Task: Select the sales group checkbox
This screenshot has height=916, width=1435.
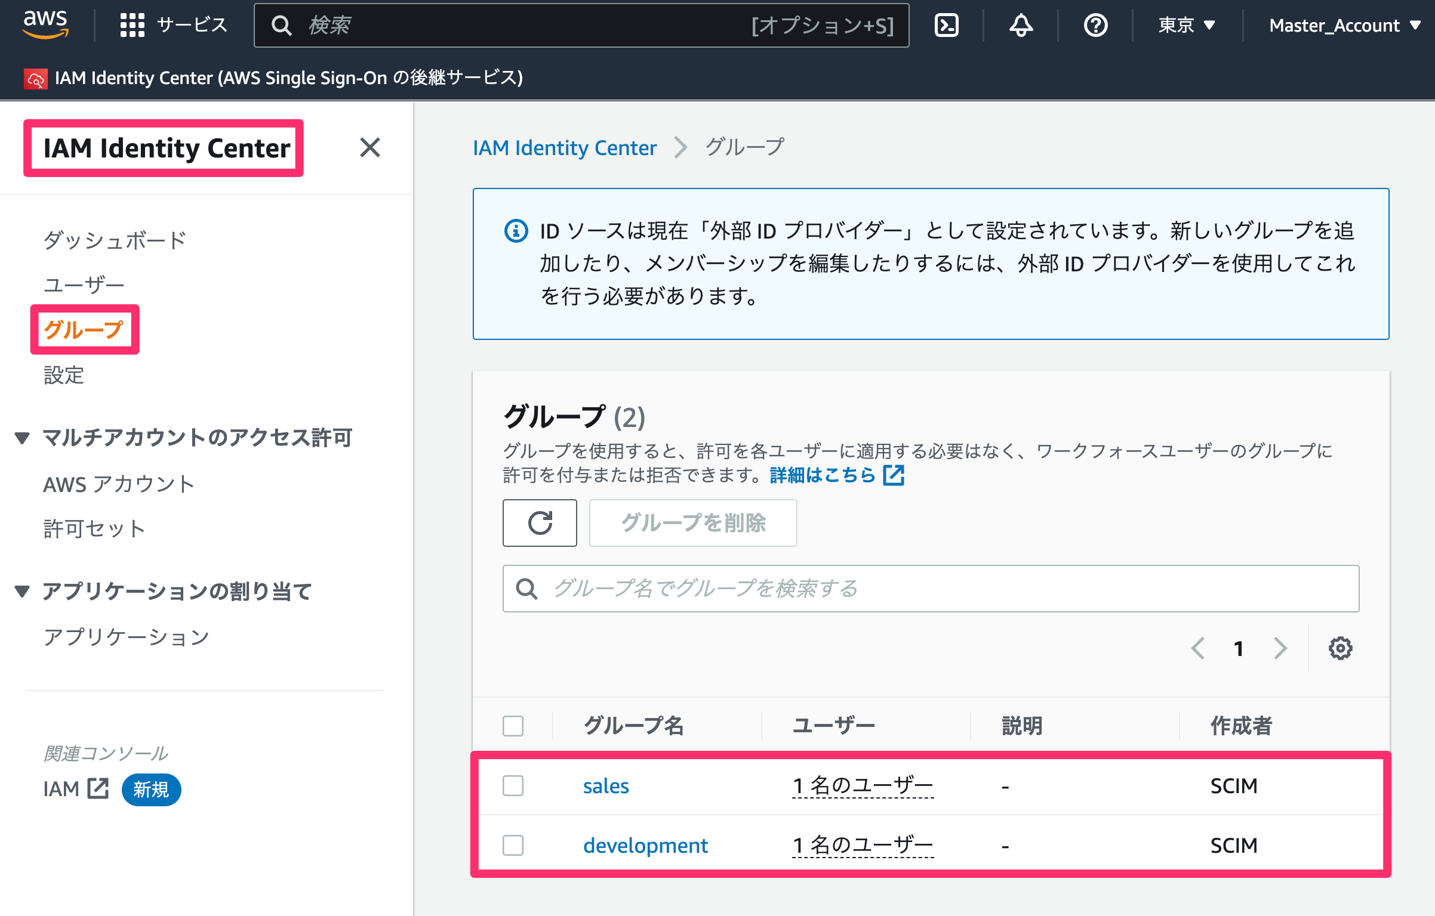Action: (x=513, y=785)
